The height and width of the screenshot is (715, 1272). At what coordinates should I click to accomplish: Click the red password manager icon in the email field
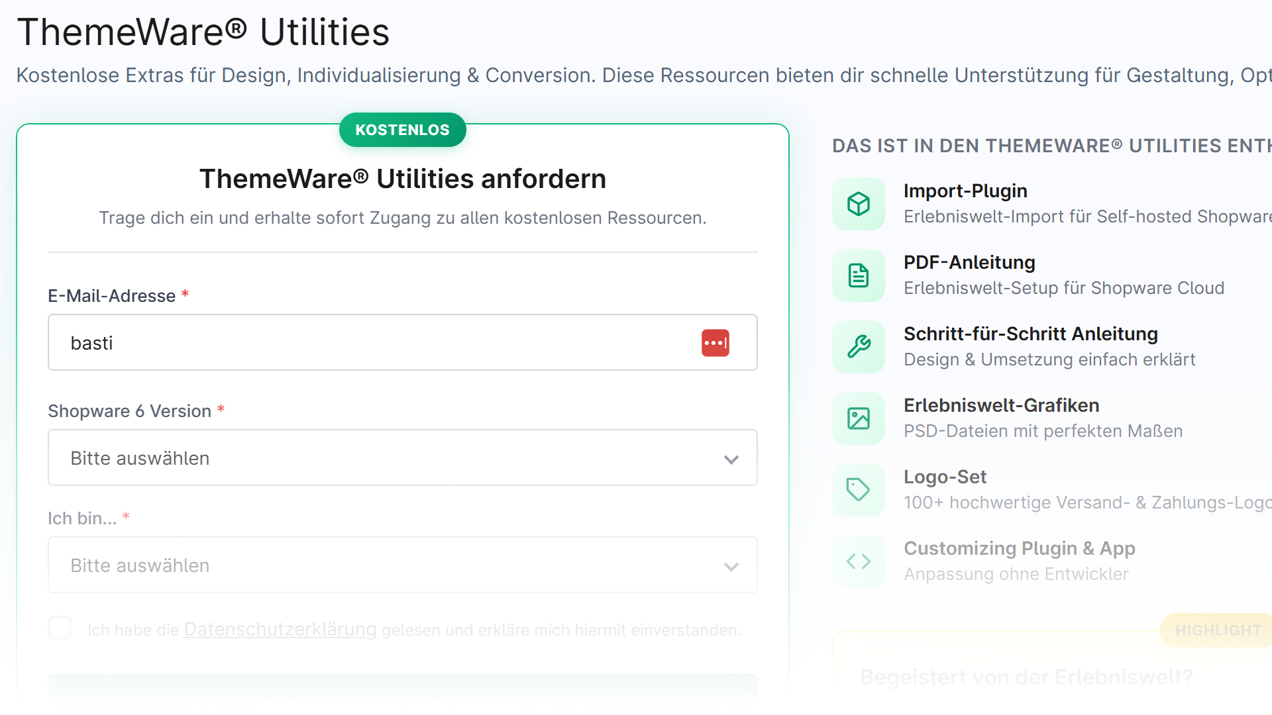tap(715, 343)
